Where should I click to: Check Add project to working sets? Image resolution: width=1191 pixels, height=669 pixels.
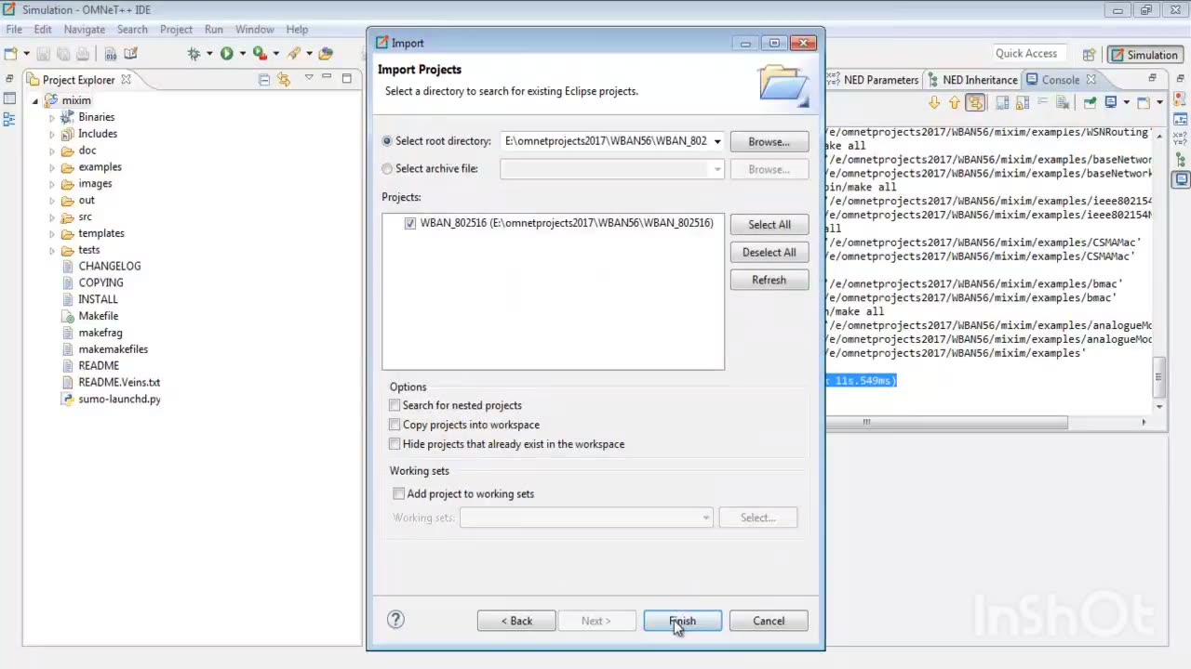[399, 493]
